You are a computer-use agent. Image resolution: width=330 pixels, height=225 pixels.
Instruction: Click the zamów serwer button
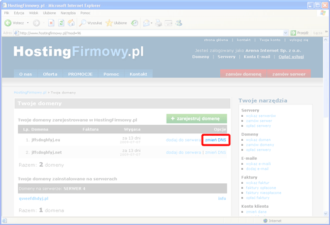click(289, 74)
